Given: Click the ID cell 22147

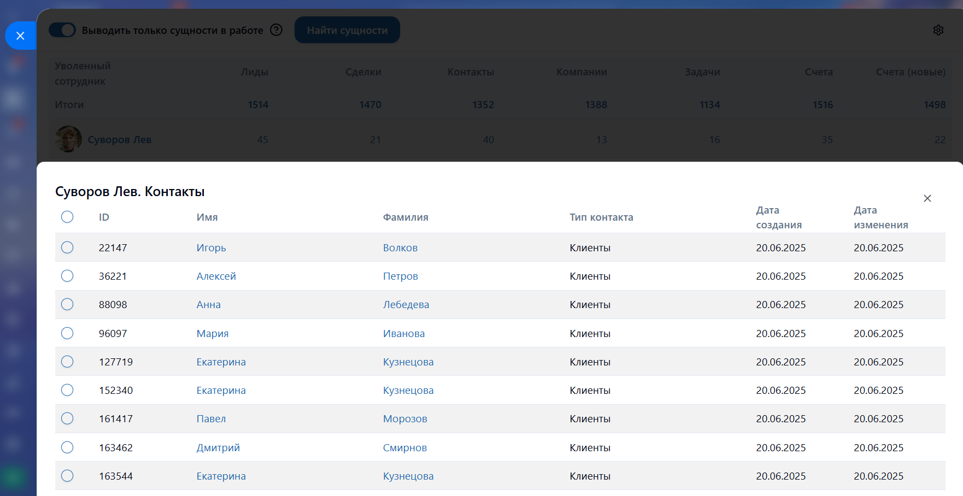Looking at the screenshot, I should pyautogui.click(x=113, y=247).
